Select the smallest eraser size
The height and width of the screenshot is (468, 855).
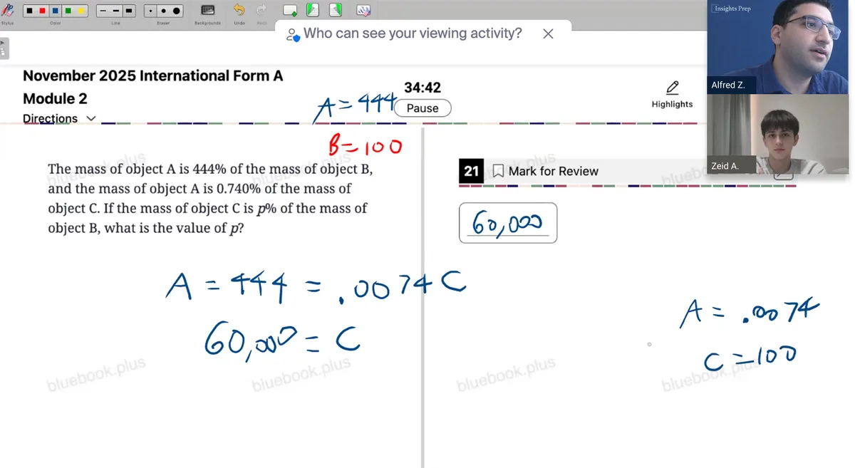(x=150, y=11)
